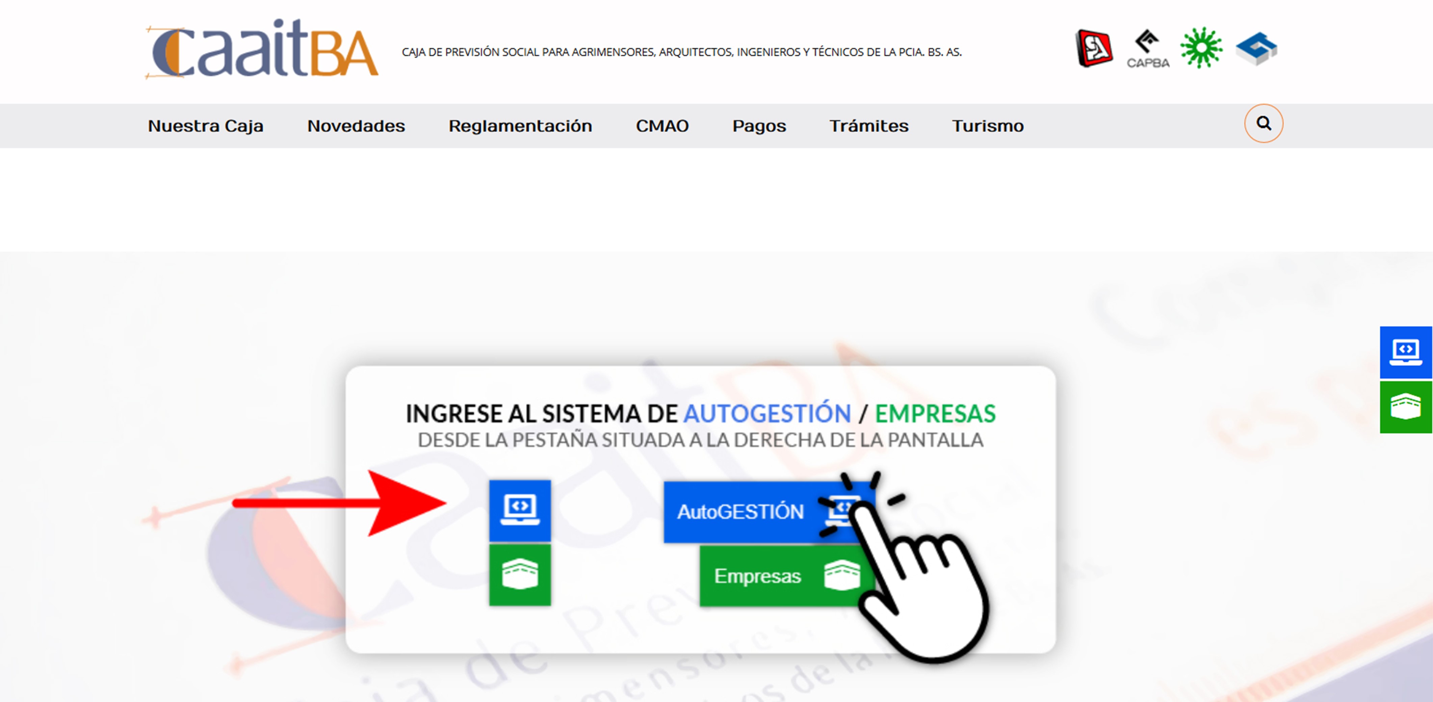
Task: Open the Trámites menu
Action: 869,126
